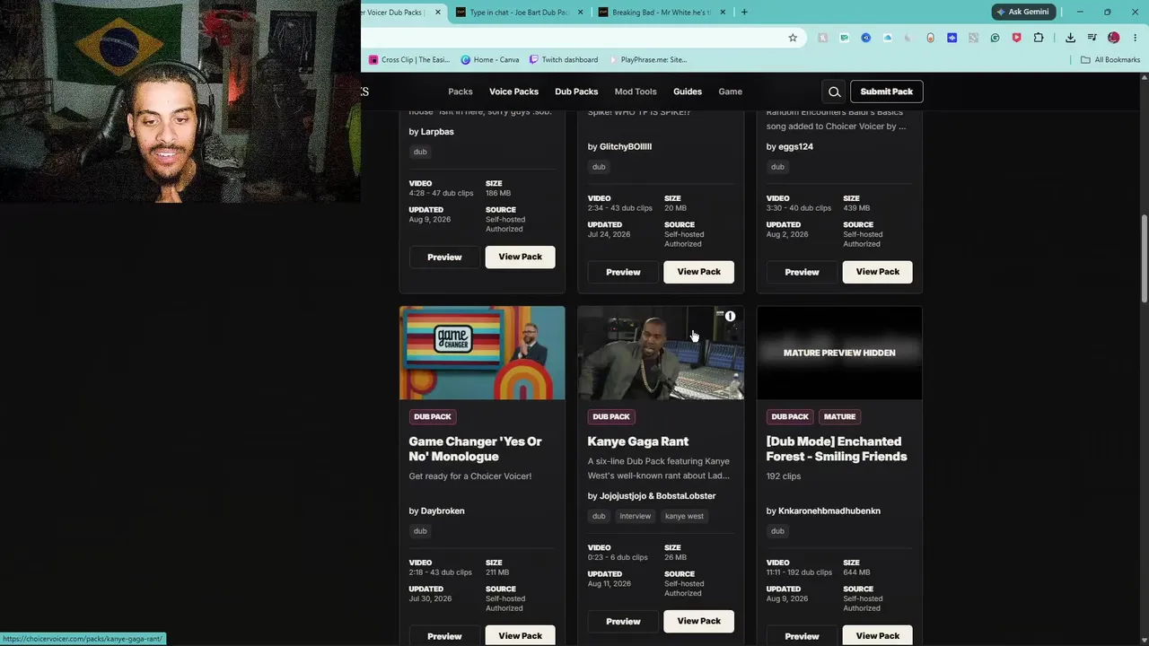Close the 'Type in chat - Joe Bart' tab

coord(580,13)
